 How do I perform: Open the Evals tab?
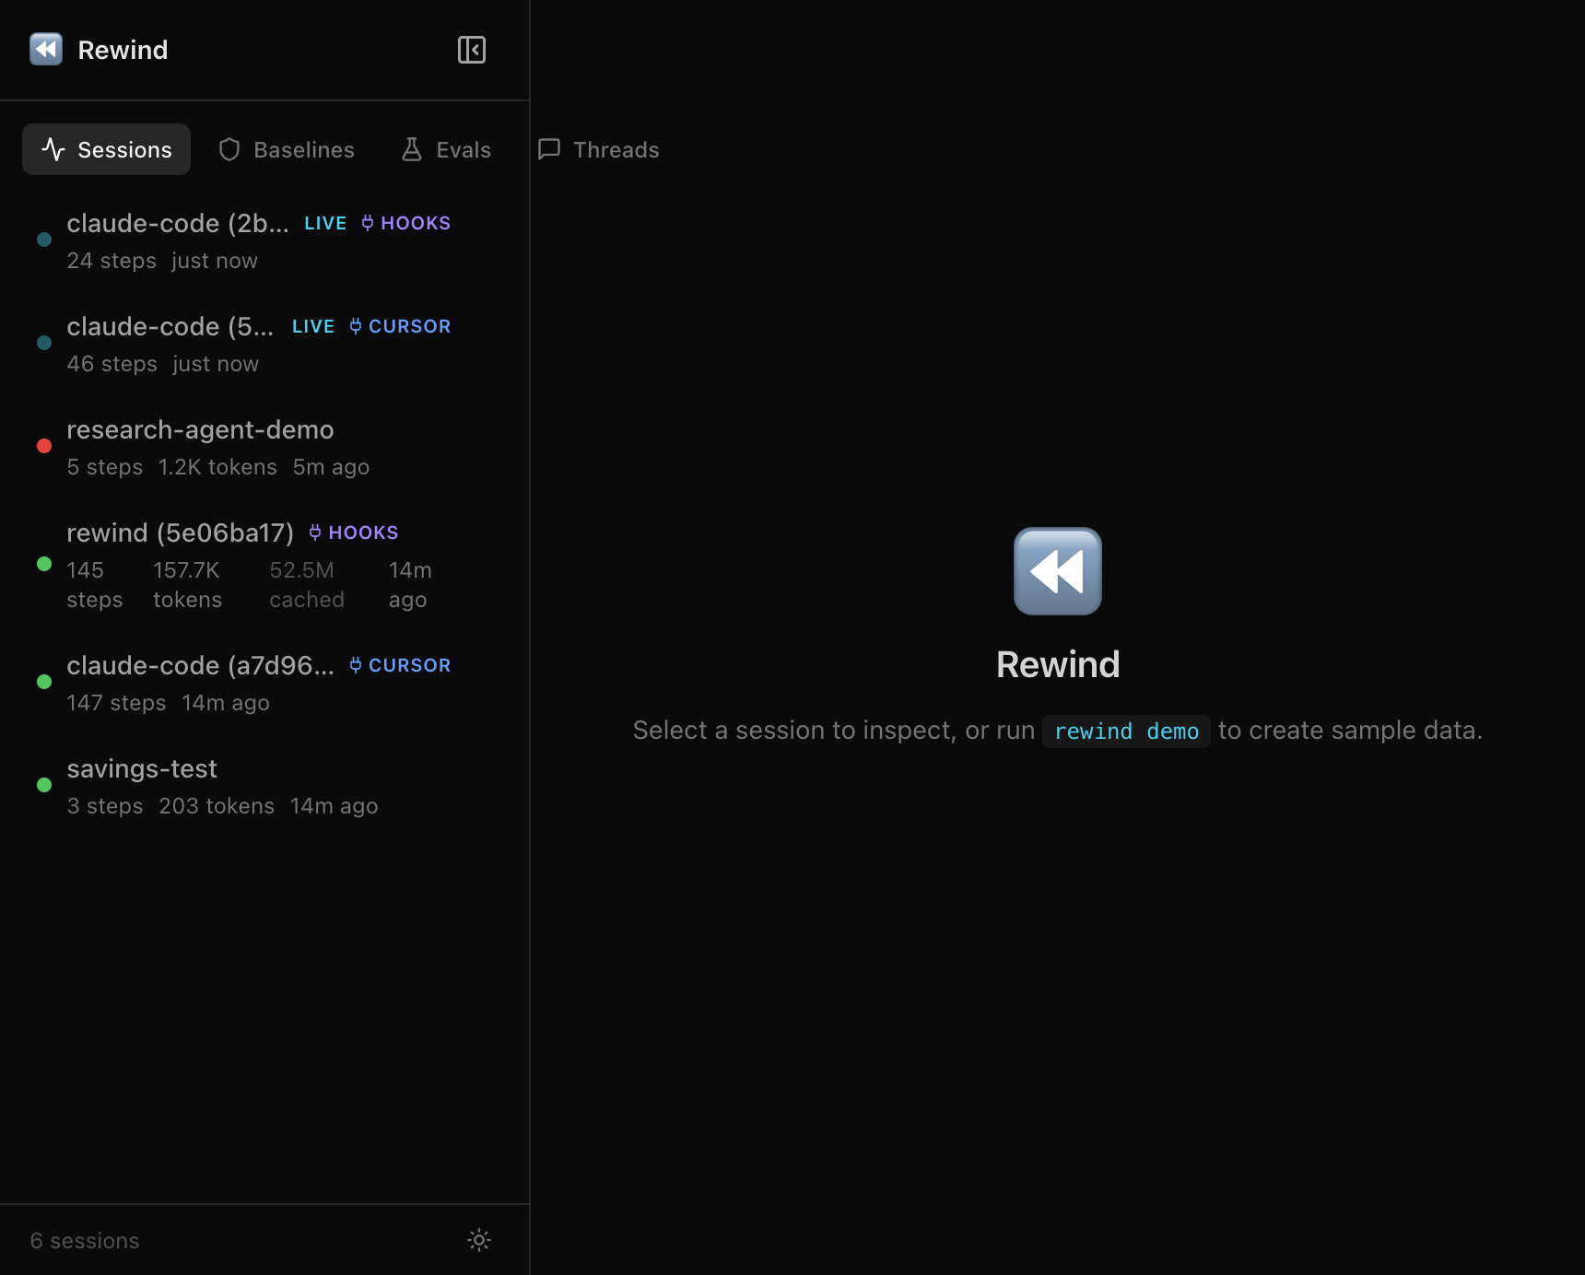(x=447, y=150)
